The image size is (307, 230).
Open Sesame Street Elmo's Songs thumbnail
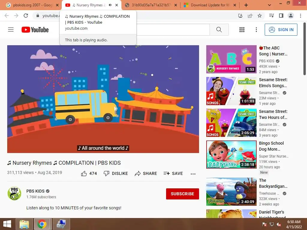coord(231,91)
